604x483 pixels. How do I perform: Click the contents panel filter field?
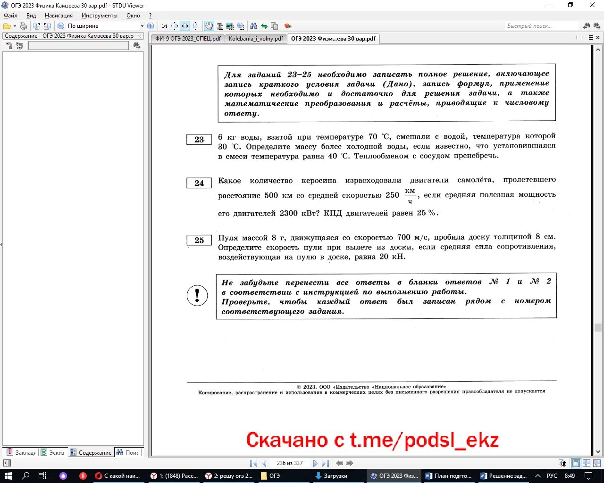78,46
